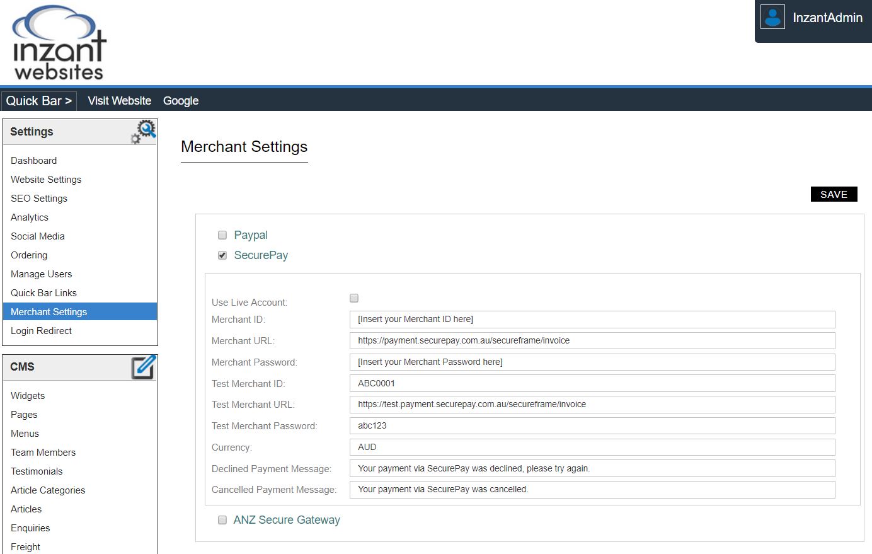The height and width of the screenshot is (554, 872).
Task: Click the Currency field containing AUD
Action: click(592, 447)
